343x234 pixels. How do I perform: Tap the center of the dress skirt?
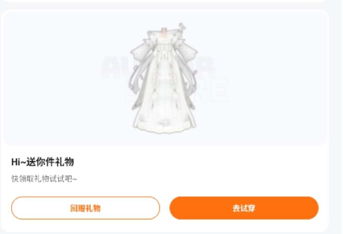point(165,92)
